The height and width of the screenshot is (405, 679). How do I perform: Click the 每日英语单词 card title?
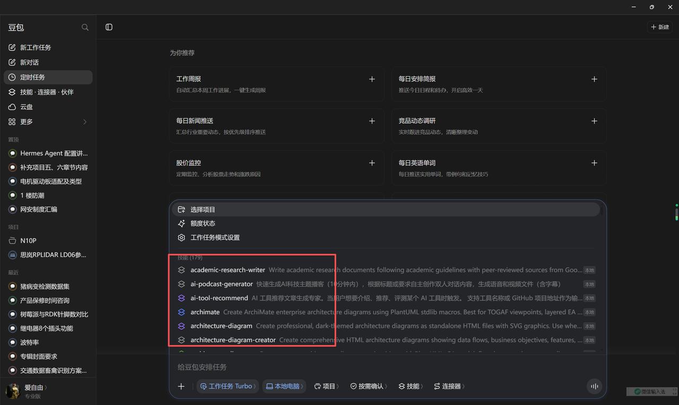pos(417,163)
